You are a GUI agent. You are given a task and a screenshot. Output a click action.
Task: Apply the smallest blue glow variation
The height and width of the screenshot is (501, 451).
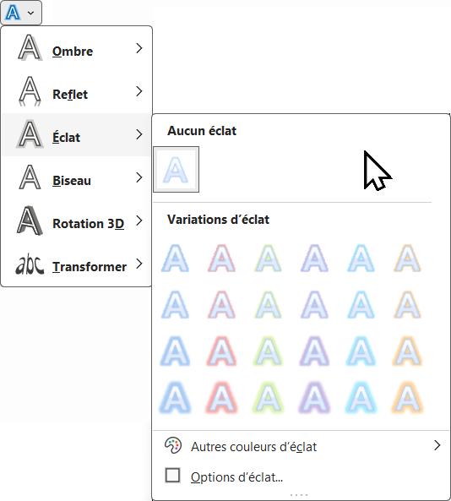click(175, 259)
